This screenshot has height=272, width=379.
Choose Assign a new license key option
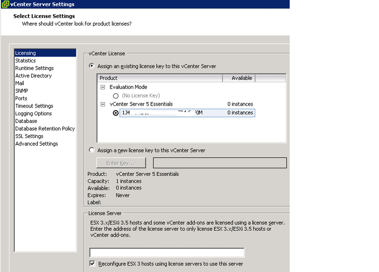tap(91, 150)
